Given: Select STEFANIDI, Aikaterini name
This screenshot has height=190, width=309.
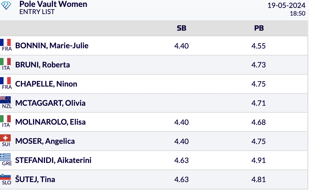Looking at the screenshot, I should click(53, 160).
